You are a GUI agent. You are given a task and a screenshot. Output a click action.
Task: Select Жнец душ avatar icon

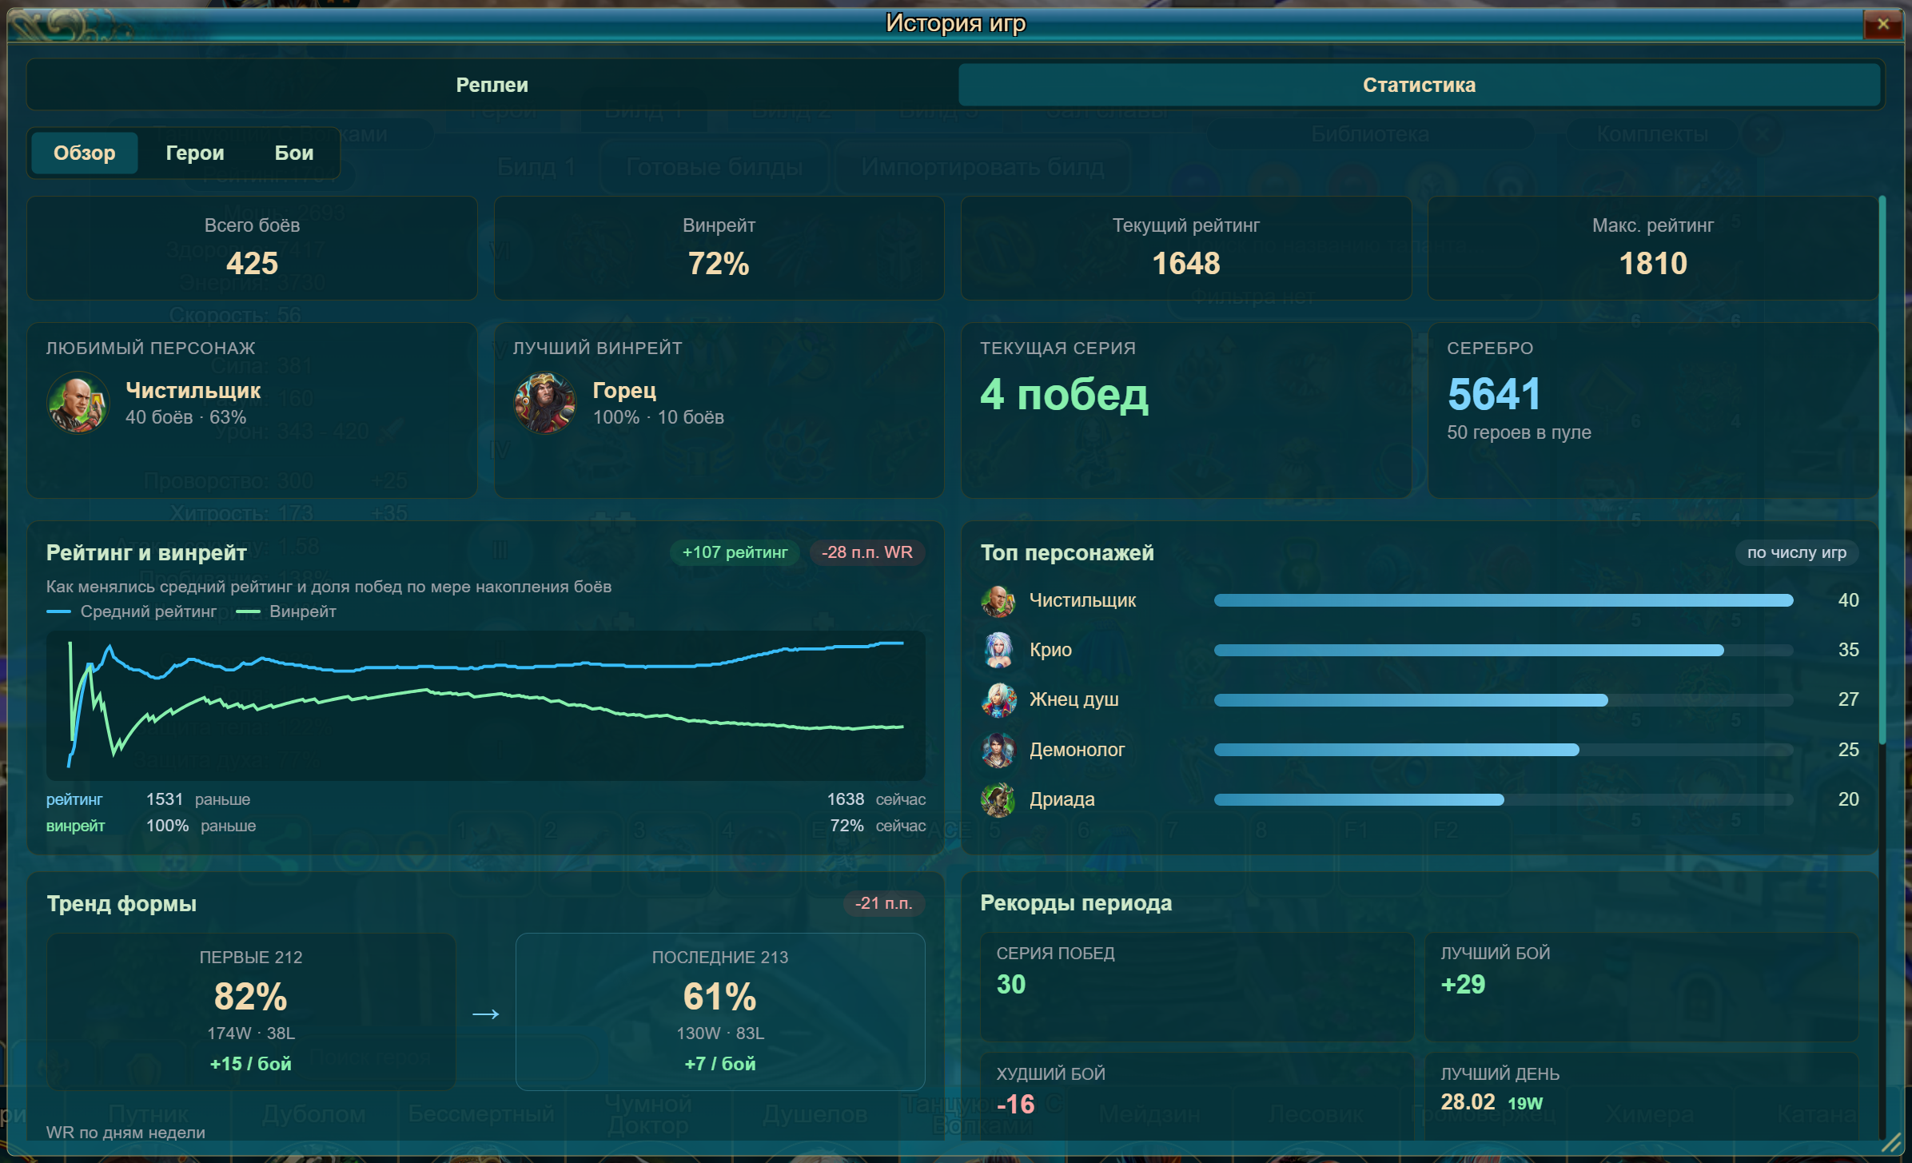click(x=998, y=700)
